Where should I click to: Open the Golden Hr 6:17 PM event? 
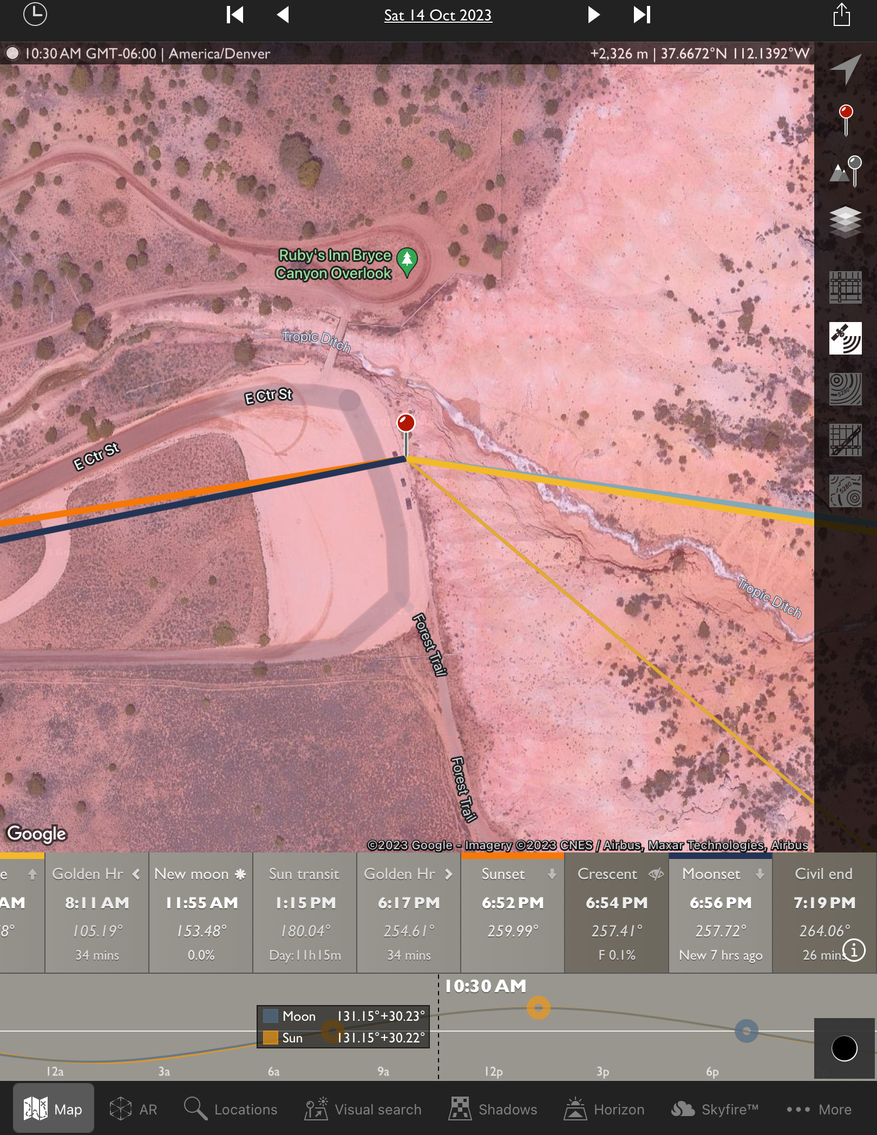coord(409,914)
